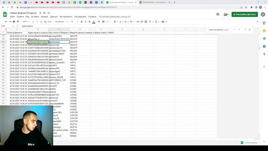Click the name box cell reference field
Screen dimensions: 268x151
coord(8,26)
